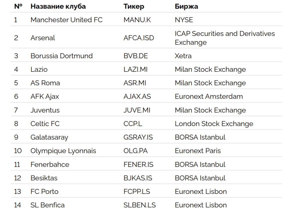The image size is (302, 212).
Task: Click the Manchester United FC club name
Action: point(66,20)
